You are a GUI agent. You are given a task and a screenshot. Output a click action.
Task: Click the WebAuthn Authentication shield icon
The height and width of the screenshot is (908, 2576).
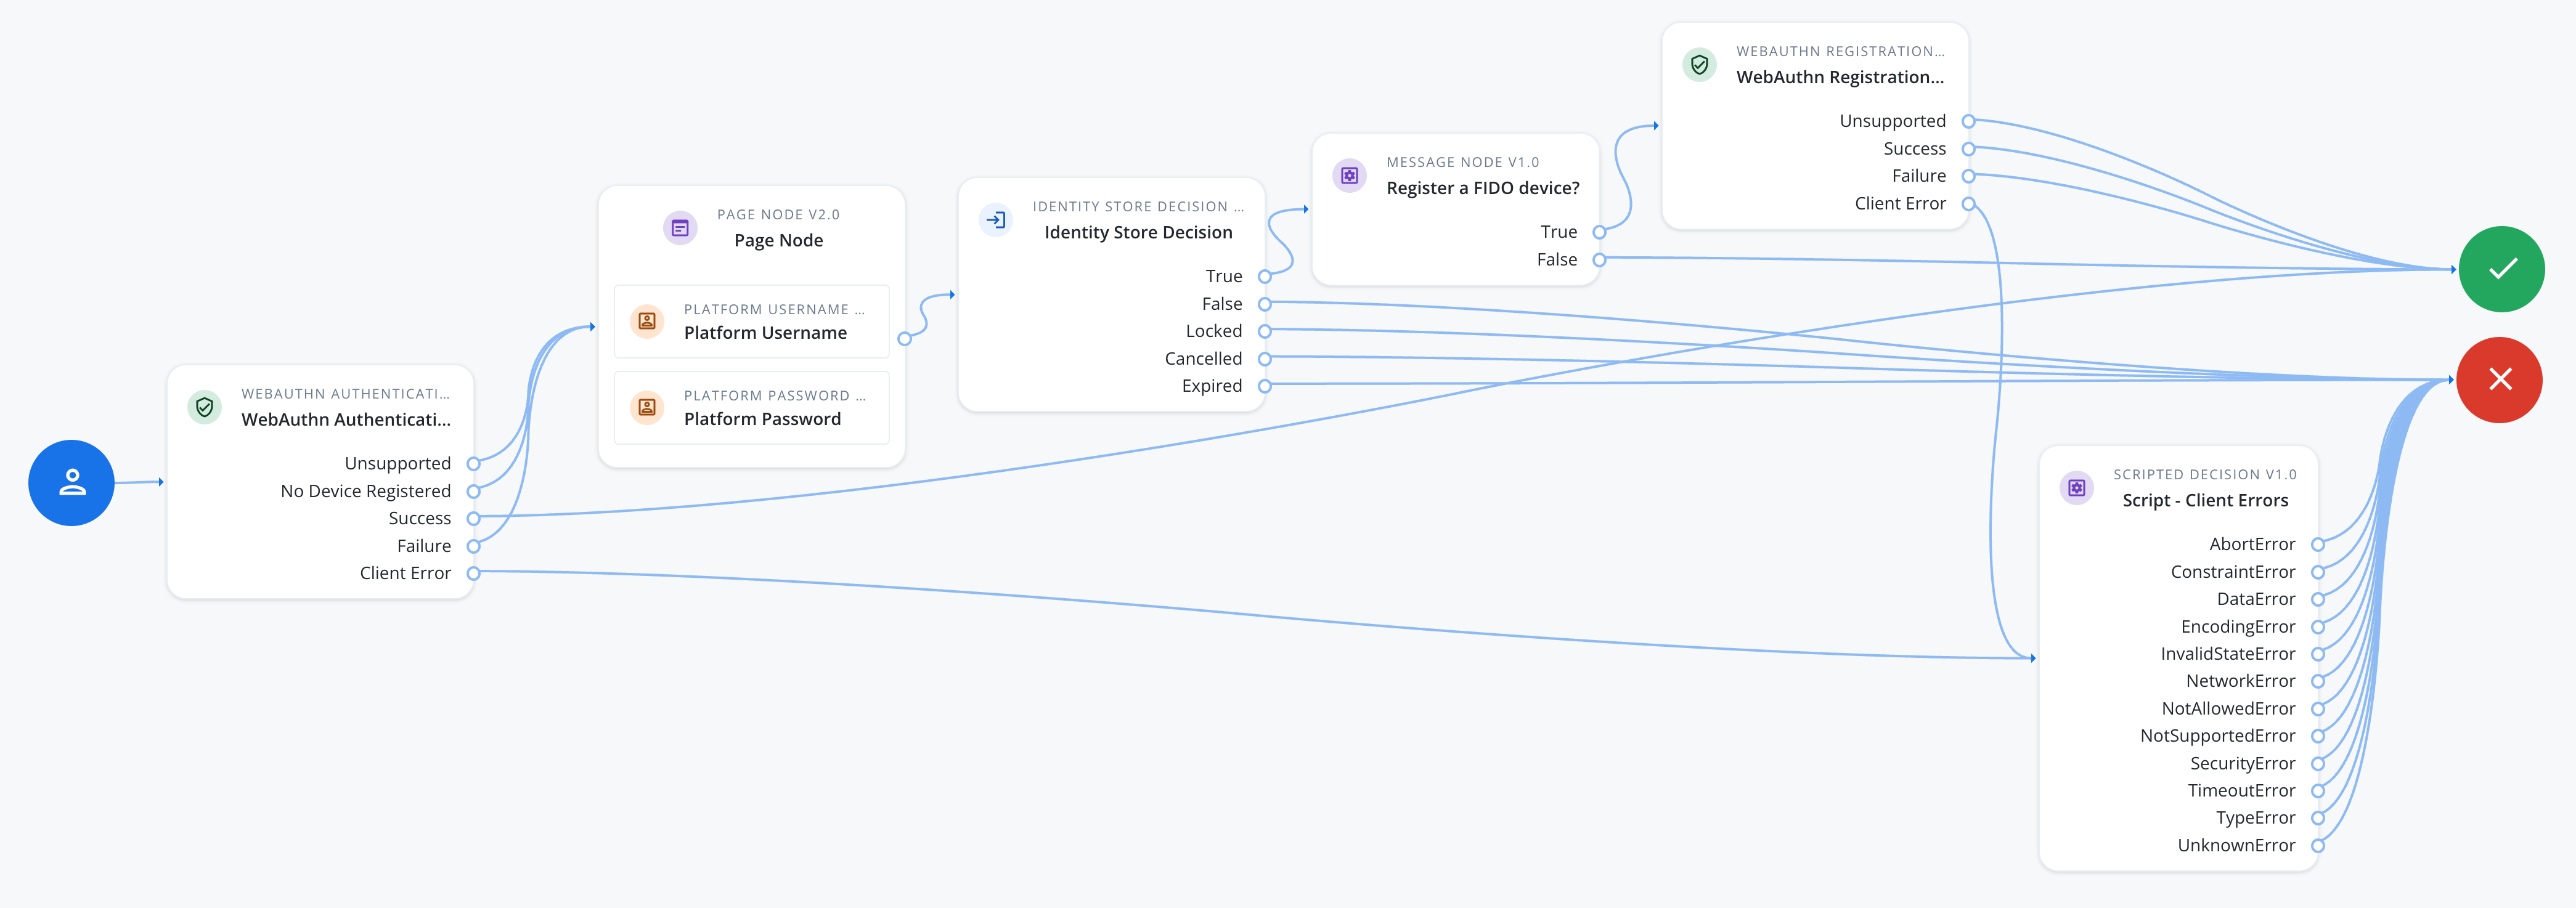tap(205, 407)
